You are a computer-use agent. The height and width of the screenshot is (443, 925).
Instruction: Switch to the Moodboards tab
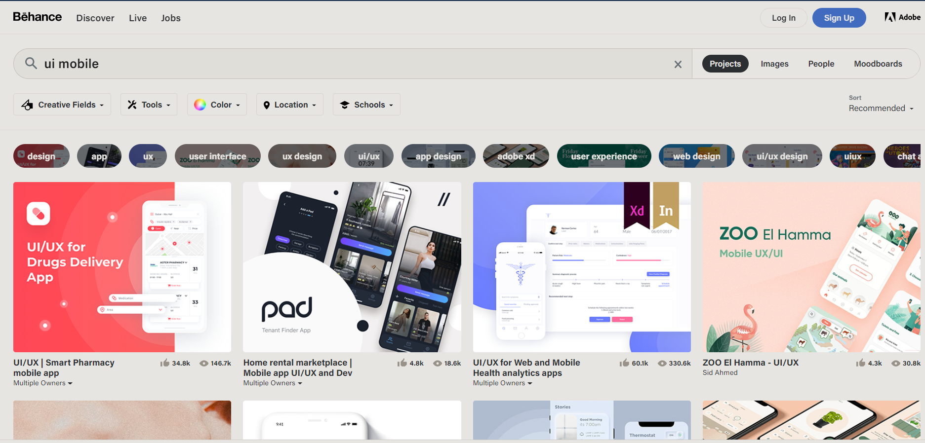(x=878, y=64)
